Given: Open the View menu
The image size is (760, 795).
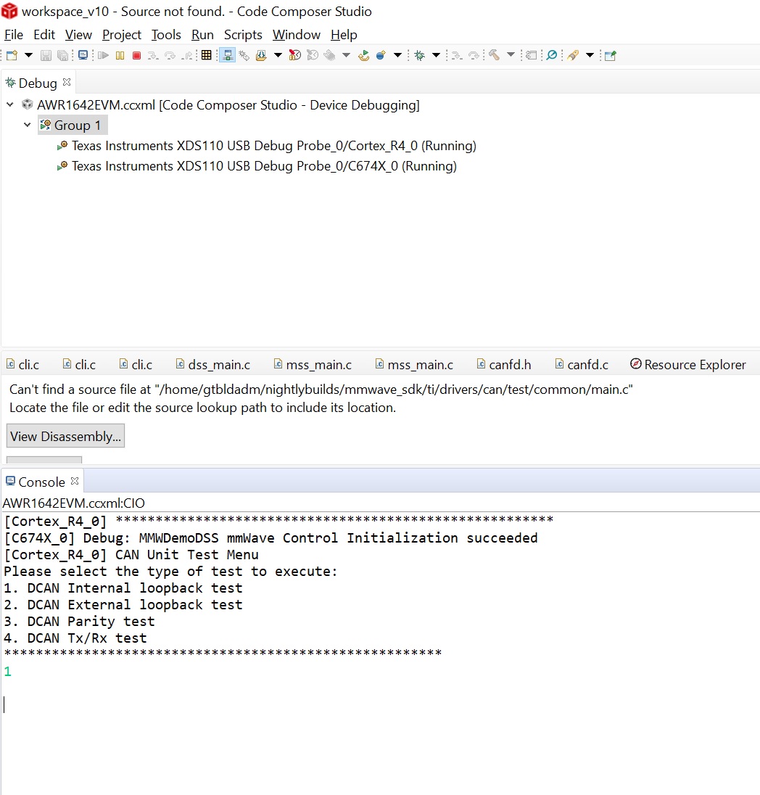Looking at the screenshot, I should tap(78, 35).
